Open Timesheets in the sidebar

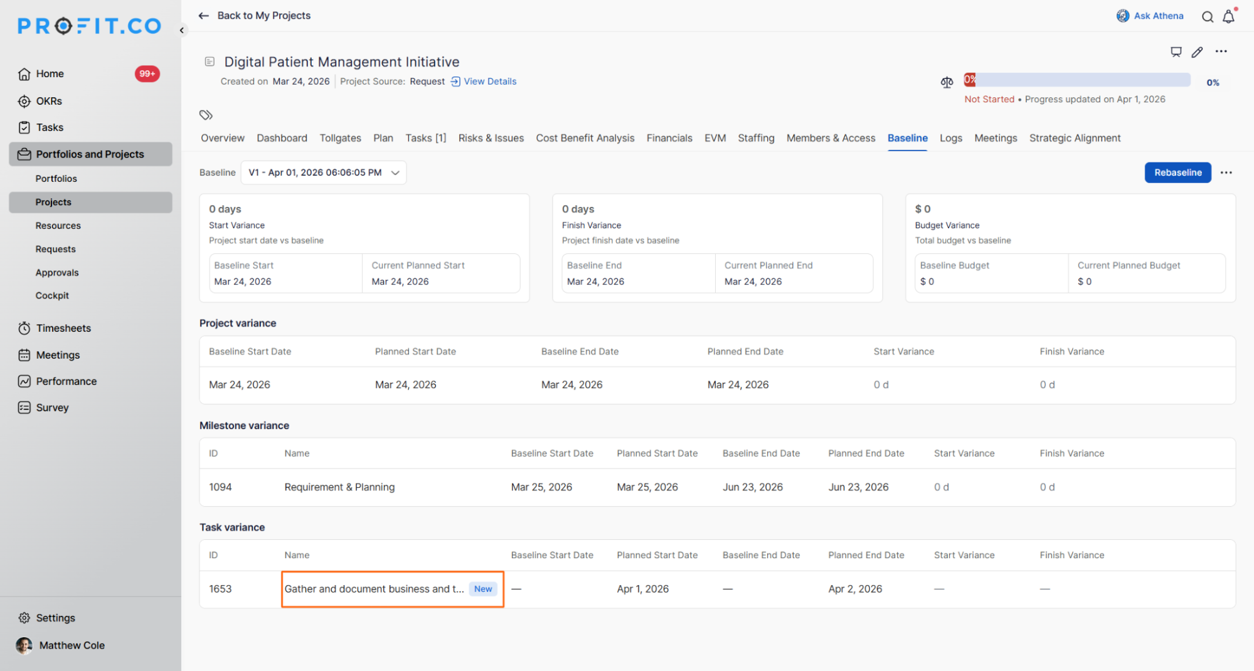pyautogui.click(x=63, y=328)
